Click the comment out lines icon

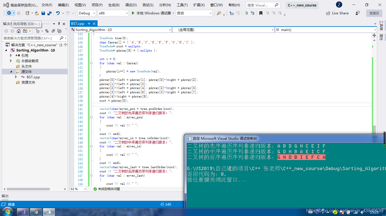(246, 13)
